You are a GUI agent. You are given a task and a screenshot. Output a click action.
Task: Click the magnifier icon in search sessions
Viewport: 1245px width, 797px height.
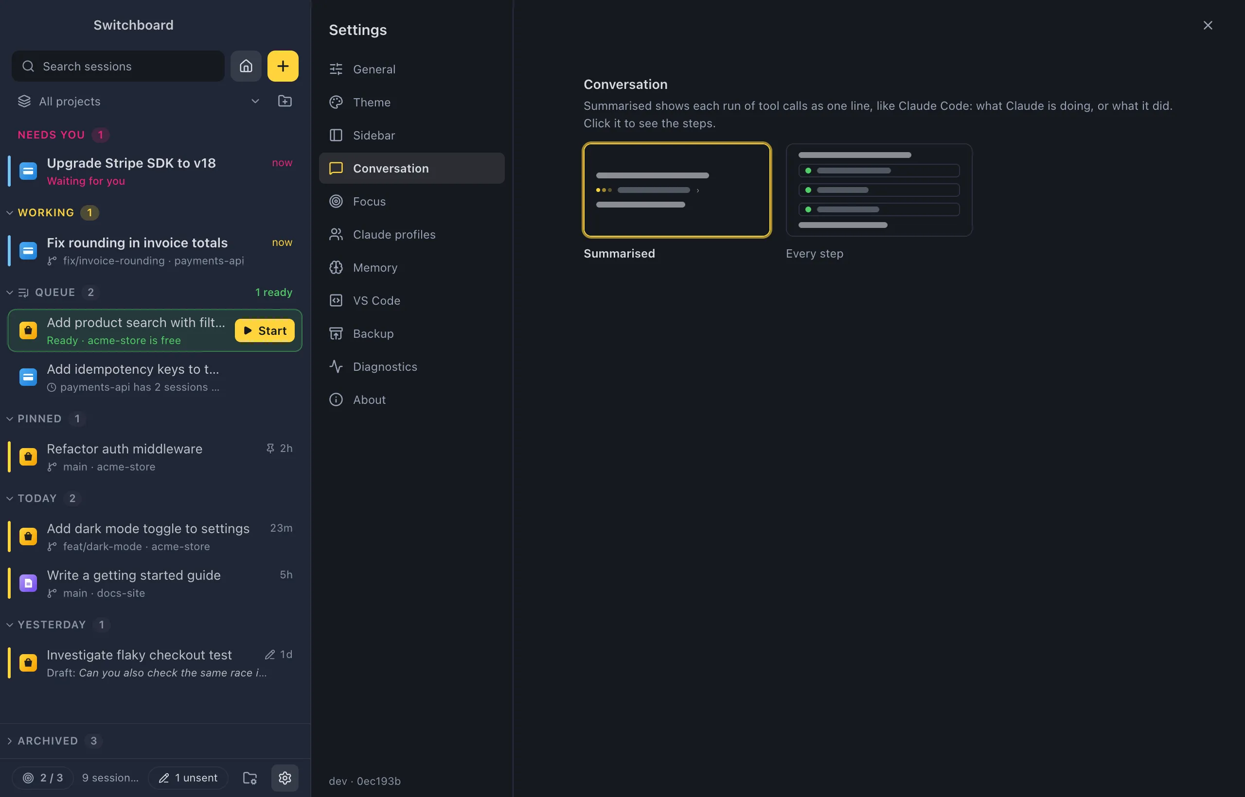point(28,66)
